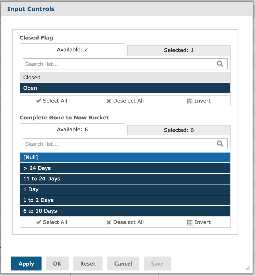Confirm with the OK button
The width and height of the screenshot is (255, 276).
tap(57, 264)
